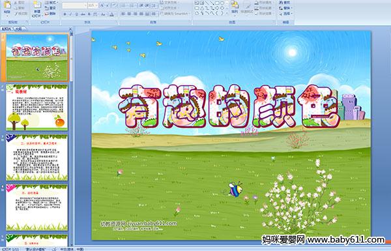Toggle text shadow S formatting button
Viewport: 391px width, 251px height.
[89, 14]
